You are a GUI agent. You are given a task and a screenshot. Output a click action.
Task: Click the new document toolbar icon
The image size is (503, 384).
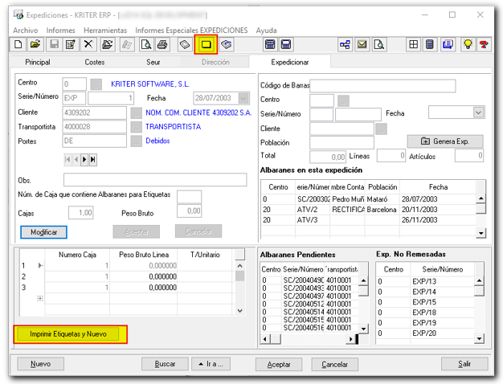[x=18, y=45]
